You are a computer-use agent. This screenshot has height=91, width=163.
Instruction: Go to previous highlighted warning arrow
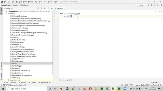159,12
